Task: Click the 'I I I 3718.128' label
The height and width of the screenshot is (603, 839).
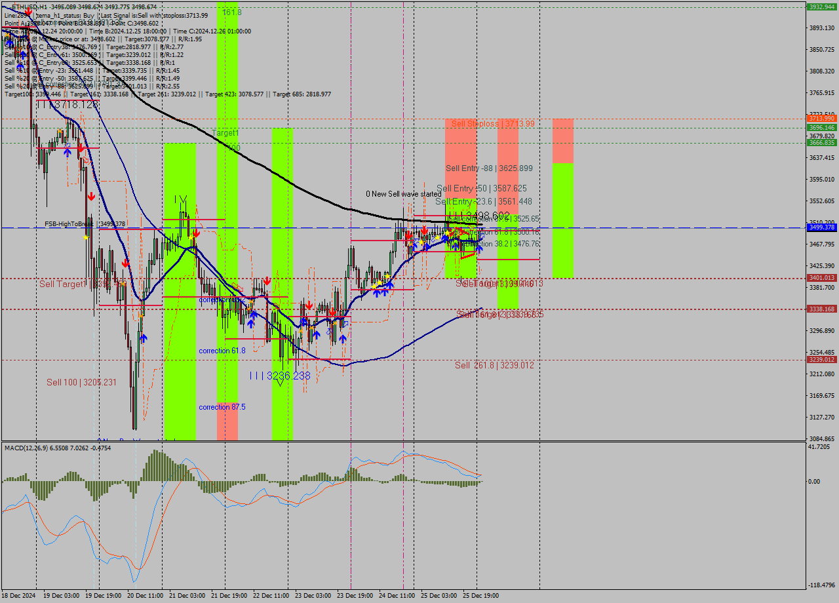Action: point(68,105)
